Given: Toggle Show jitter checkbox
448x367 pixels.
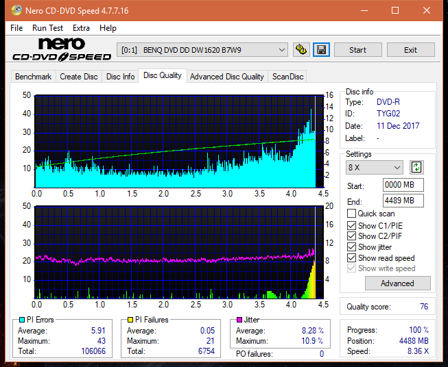Looking at the screenshot, I should pos(351,247).
